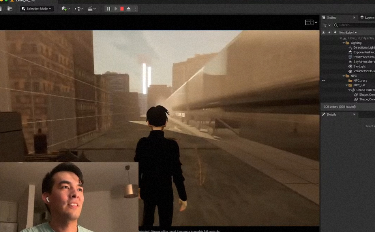This screenshot has width=375, height=232.
Task: Select the PostProcessVolume actor
Action: click(x=348, y=57)
